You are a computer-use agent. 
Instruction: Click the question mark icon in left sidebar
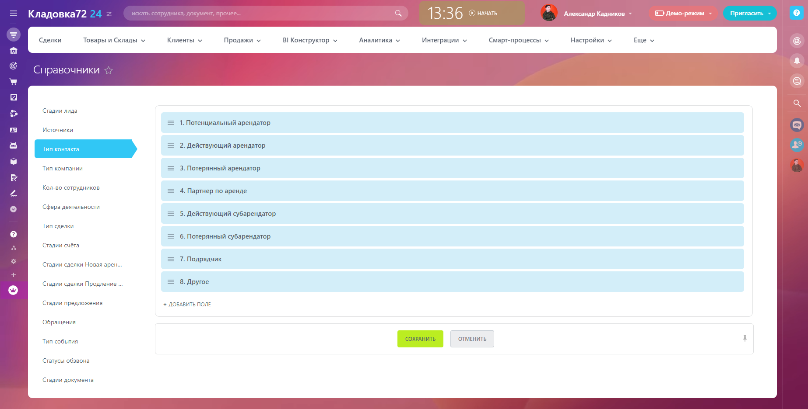pyautogui.click(x=14, y=234)
